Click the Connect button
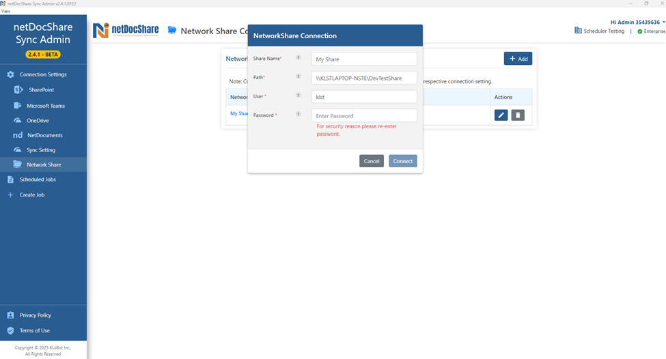This screenshot has width=666, height=359. pos(402,161)
